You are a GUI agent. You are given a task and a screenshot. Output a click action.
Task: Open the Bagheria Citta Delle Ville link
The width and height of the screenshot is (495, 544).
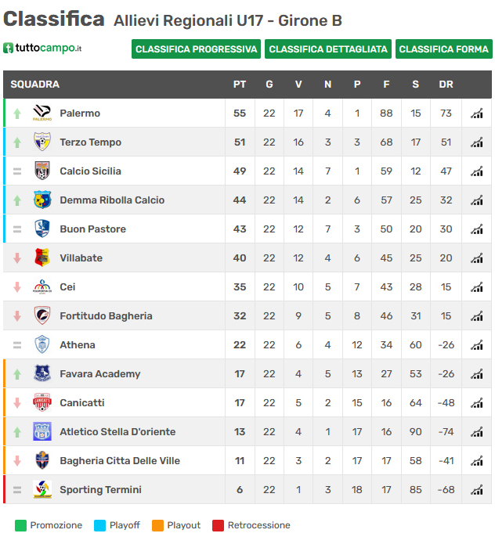[120, 461]
